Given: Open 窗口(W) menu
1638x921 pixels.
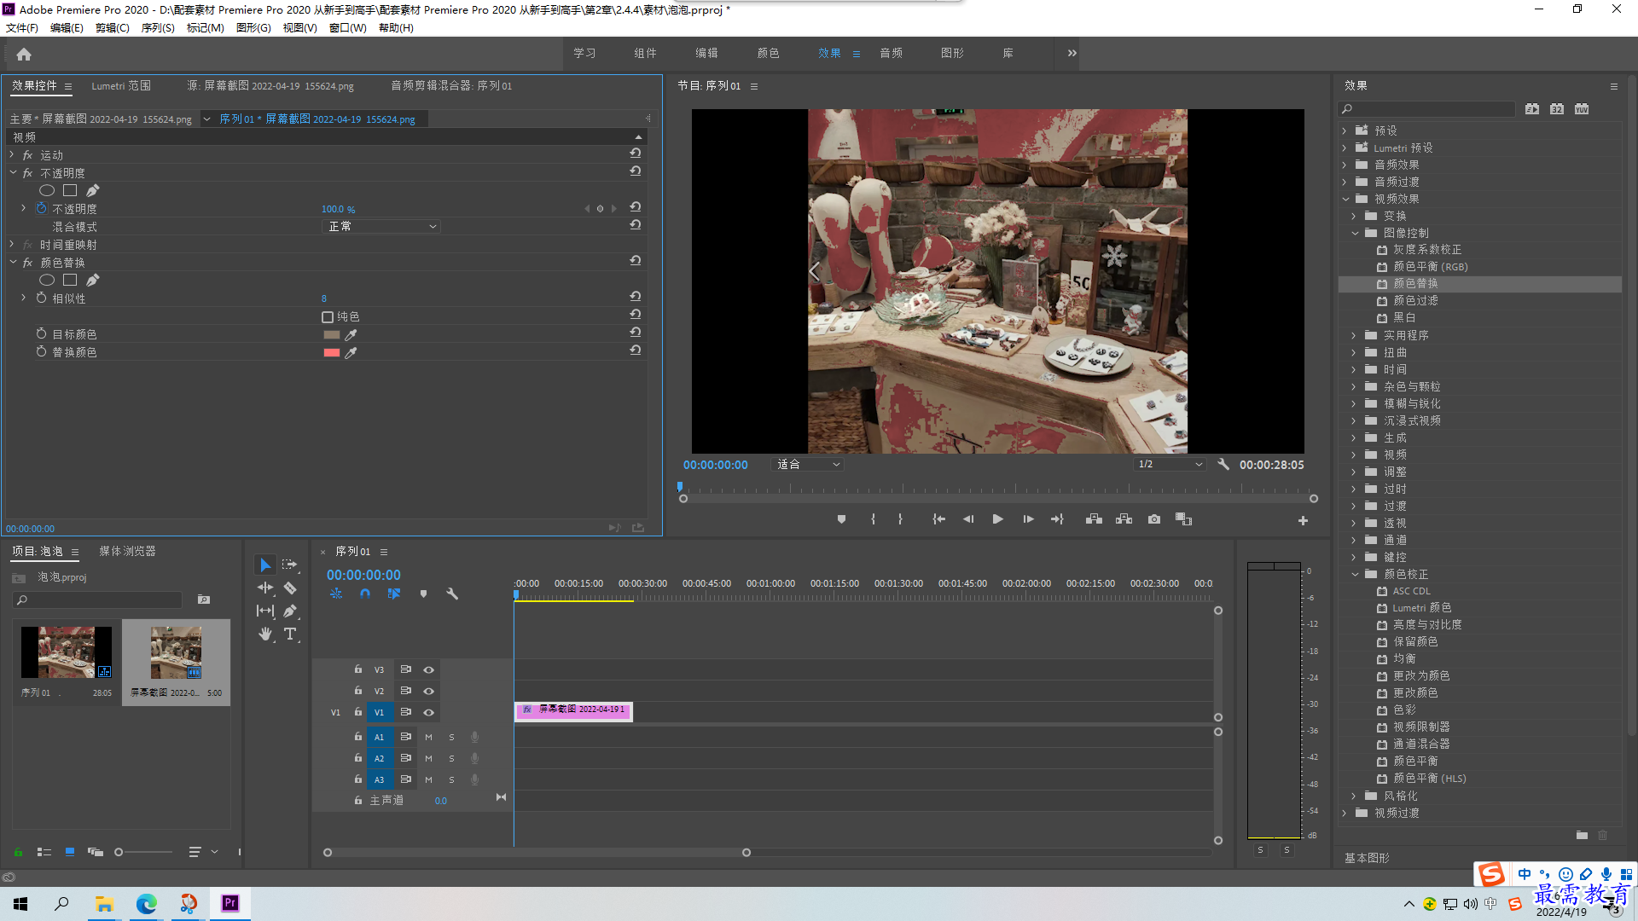Looking at the screenshot, I should coord(348,28).
